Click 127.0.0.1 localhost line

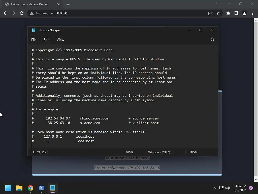63,137
